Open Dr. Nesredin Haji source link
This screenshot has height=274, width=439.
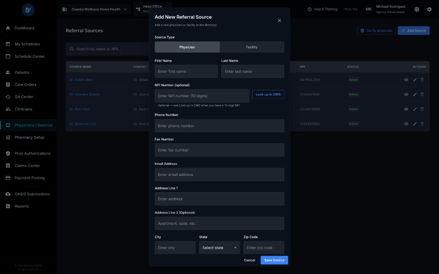[83, 124]
